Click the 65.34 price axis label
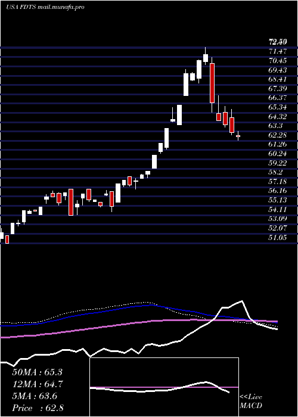This screenshot has height=417, width=298. tap(278, 107)
